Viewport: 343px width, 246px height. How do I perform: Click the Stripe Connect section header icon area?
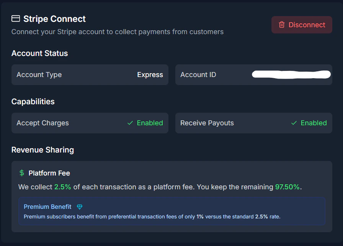(15, 18)
